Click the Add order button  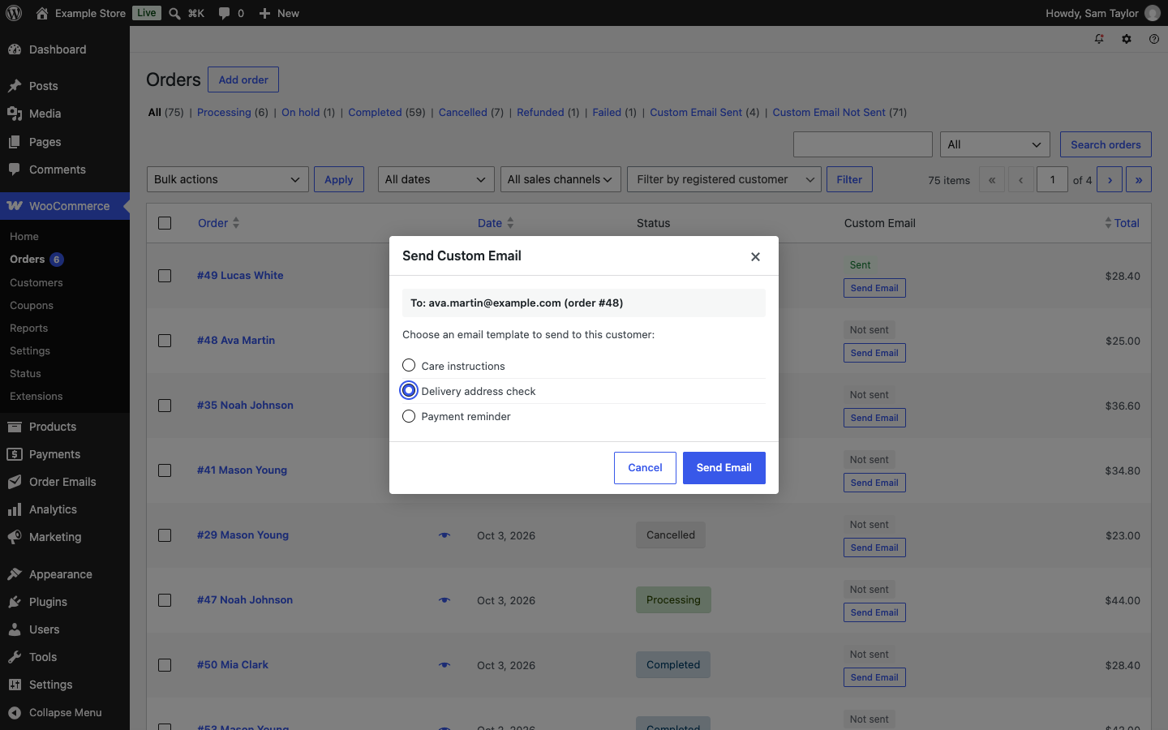tap(243, 79)
